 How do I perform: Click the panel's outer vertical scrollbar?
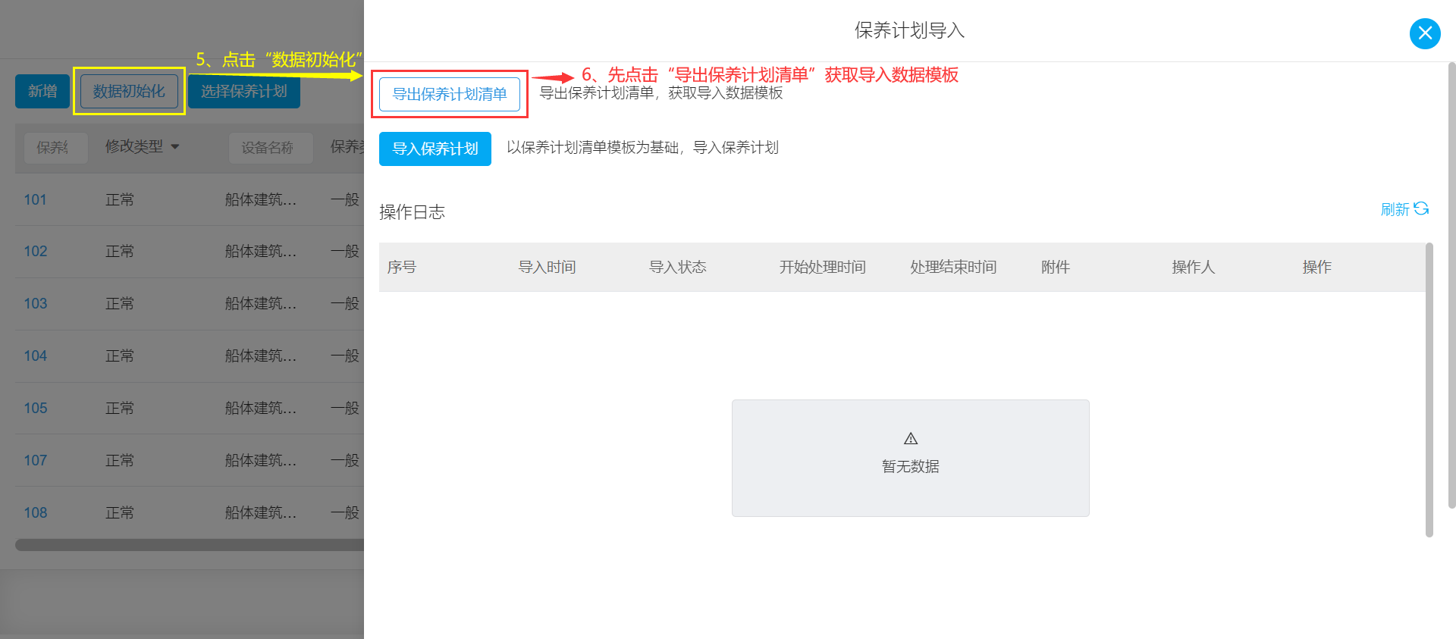(x=1452, y=285)
